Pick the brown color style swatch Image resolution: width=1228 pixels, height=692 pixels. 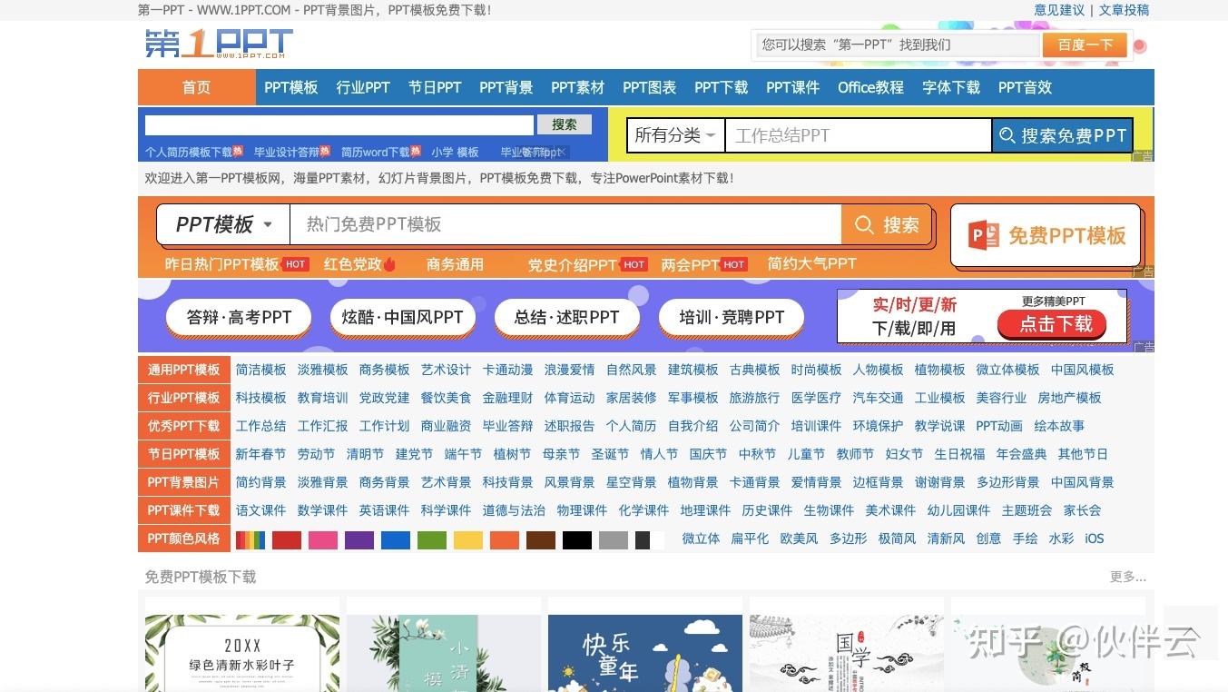click(541, 540)
